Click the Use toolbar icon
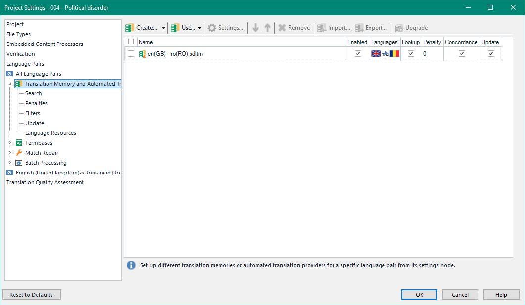Screen dimensions: 525x305 [x=175, y=27]
